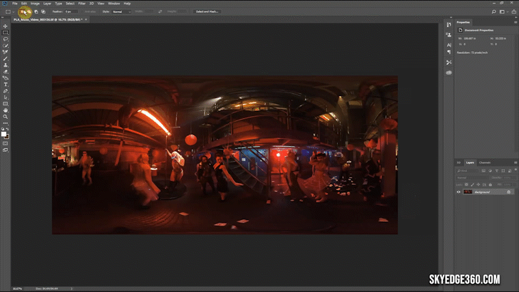Screen dimensions: 519x292
Task: Select the Move tool
Action: coord(5,26)
